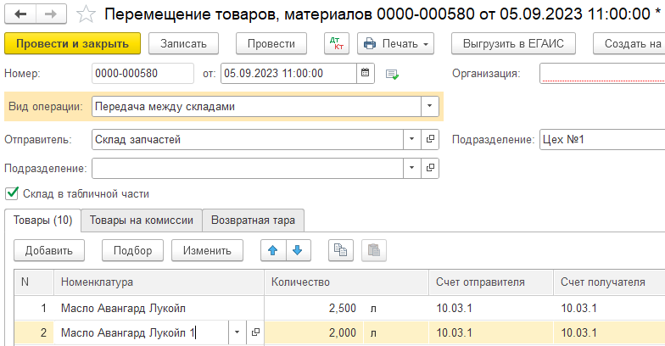Open the Отправитель dropdown list
The image size is (665, 346).
[x=411, y=139]
